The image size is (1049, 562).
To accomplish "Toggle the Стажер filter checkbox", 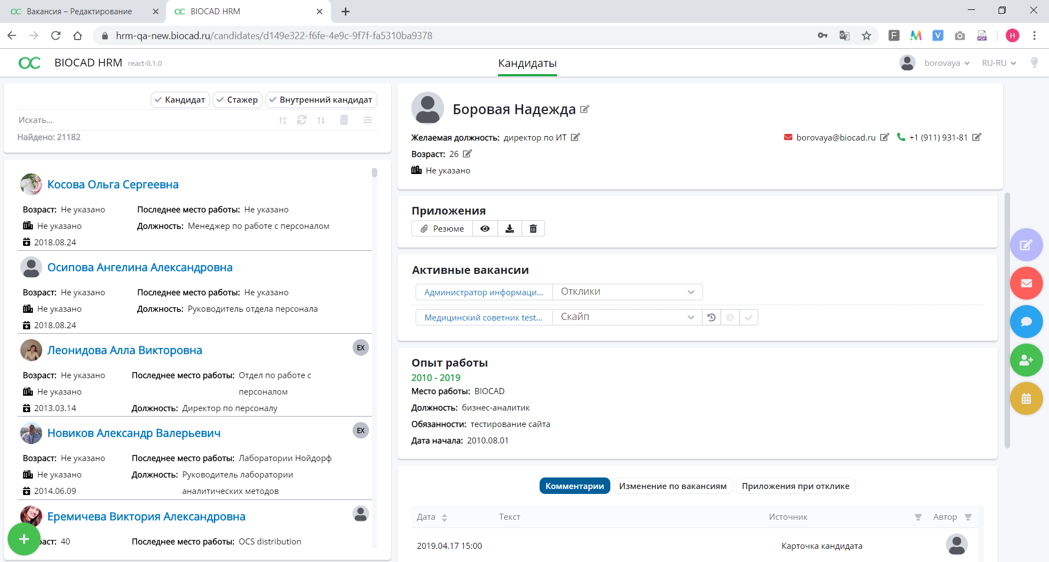I will coord(237,100).
